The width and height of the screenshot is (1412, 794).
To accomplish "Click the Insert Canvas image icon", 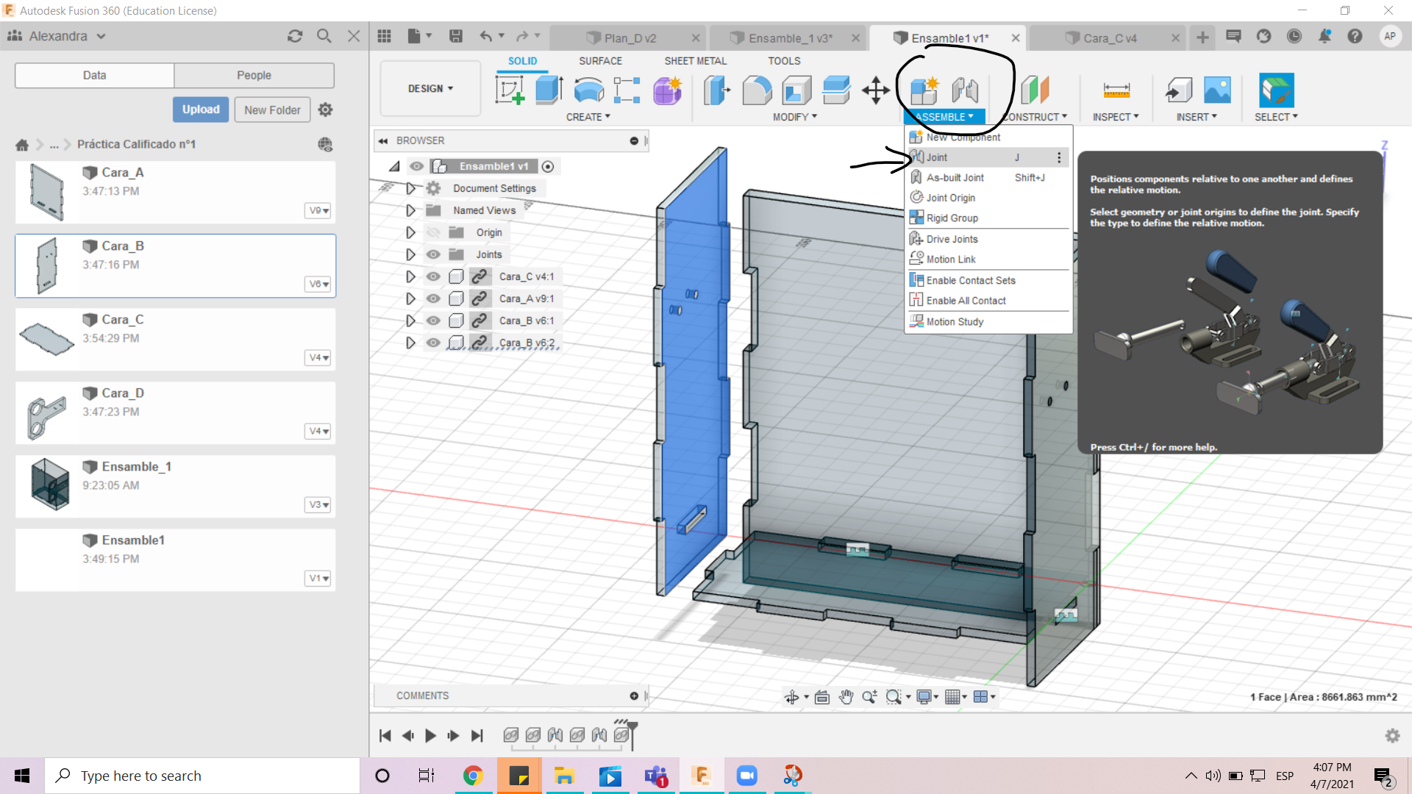I will point(1217,90).
